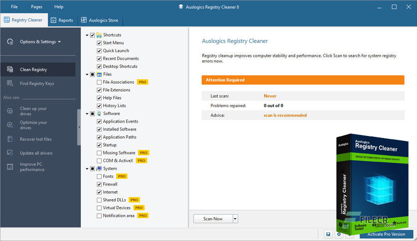Screen dimensions: 417x241
Task: Uncheck the Start Menu checkbox
Action: pyautogui.click(x=99, y=43)
